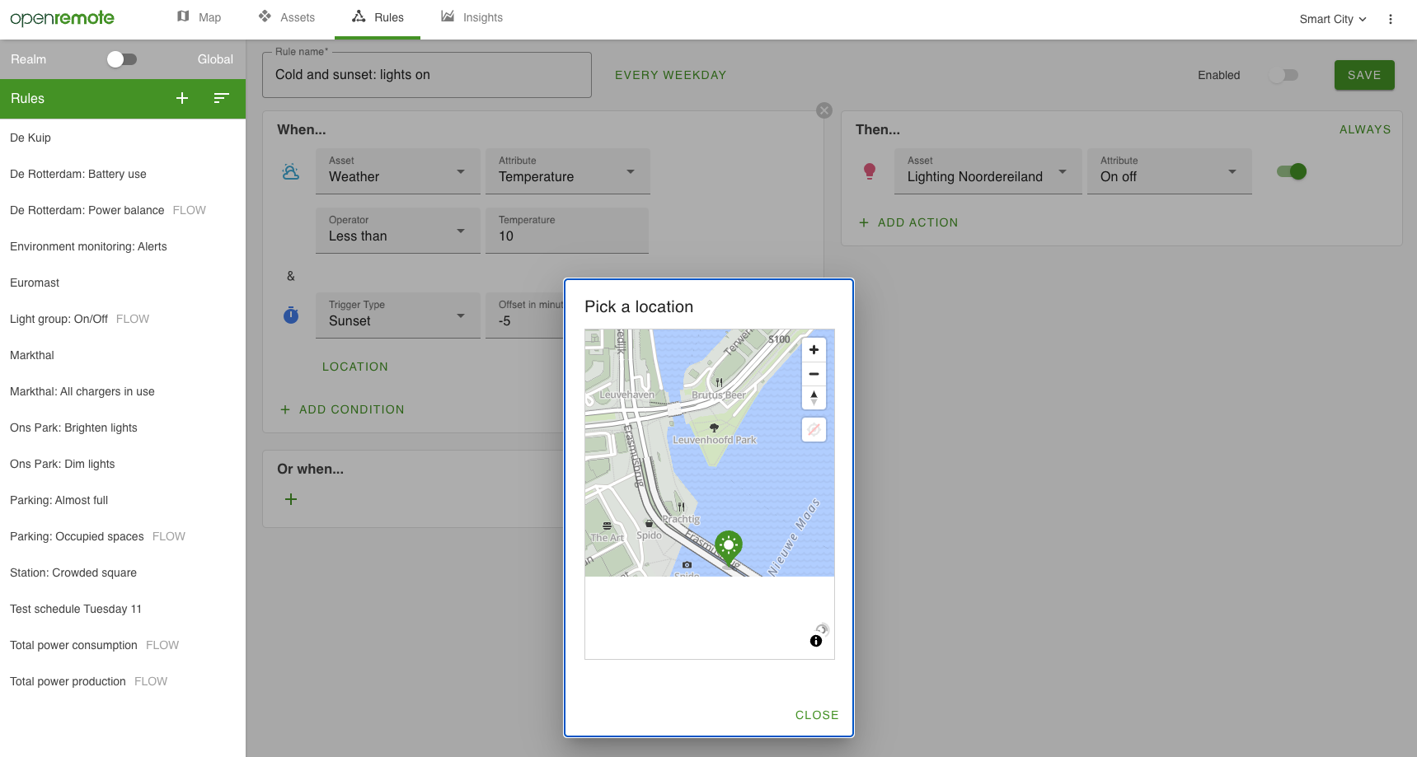Toggle the On off action value switch

pyautogui.click(x=1292, y=171)
